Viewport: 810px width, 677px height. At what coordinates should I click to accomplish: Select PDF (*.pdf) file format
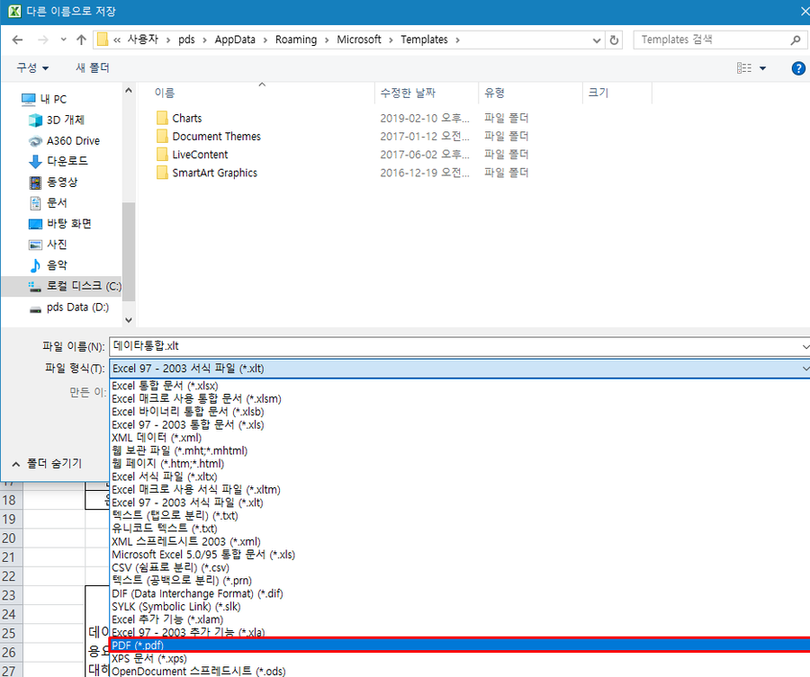click(x=460, y=645)
